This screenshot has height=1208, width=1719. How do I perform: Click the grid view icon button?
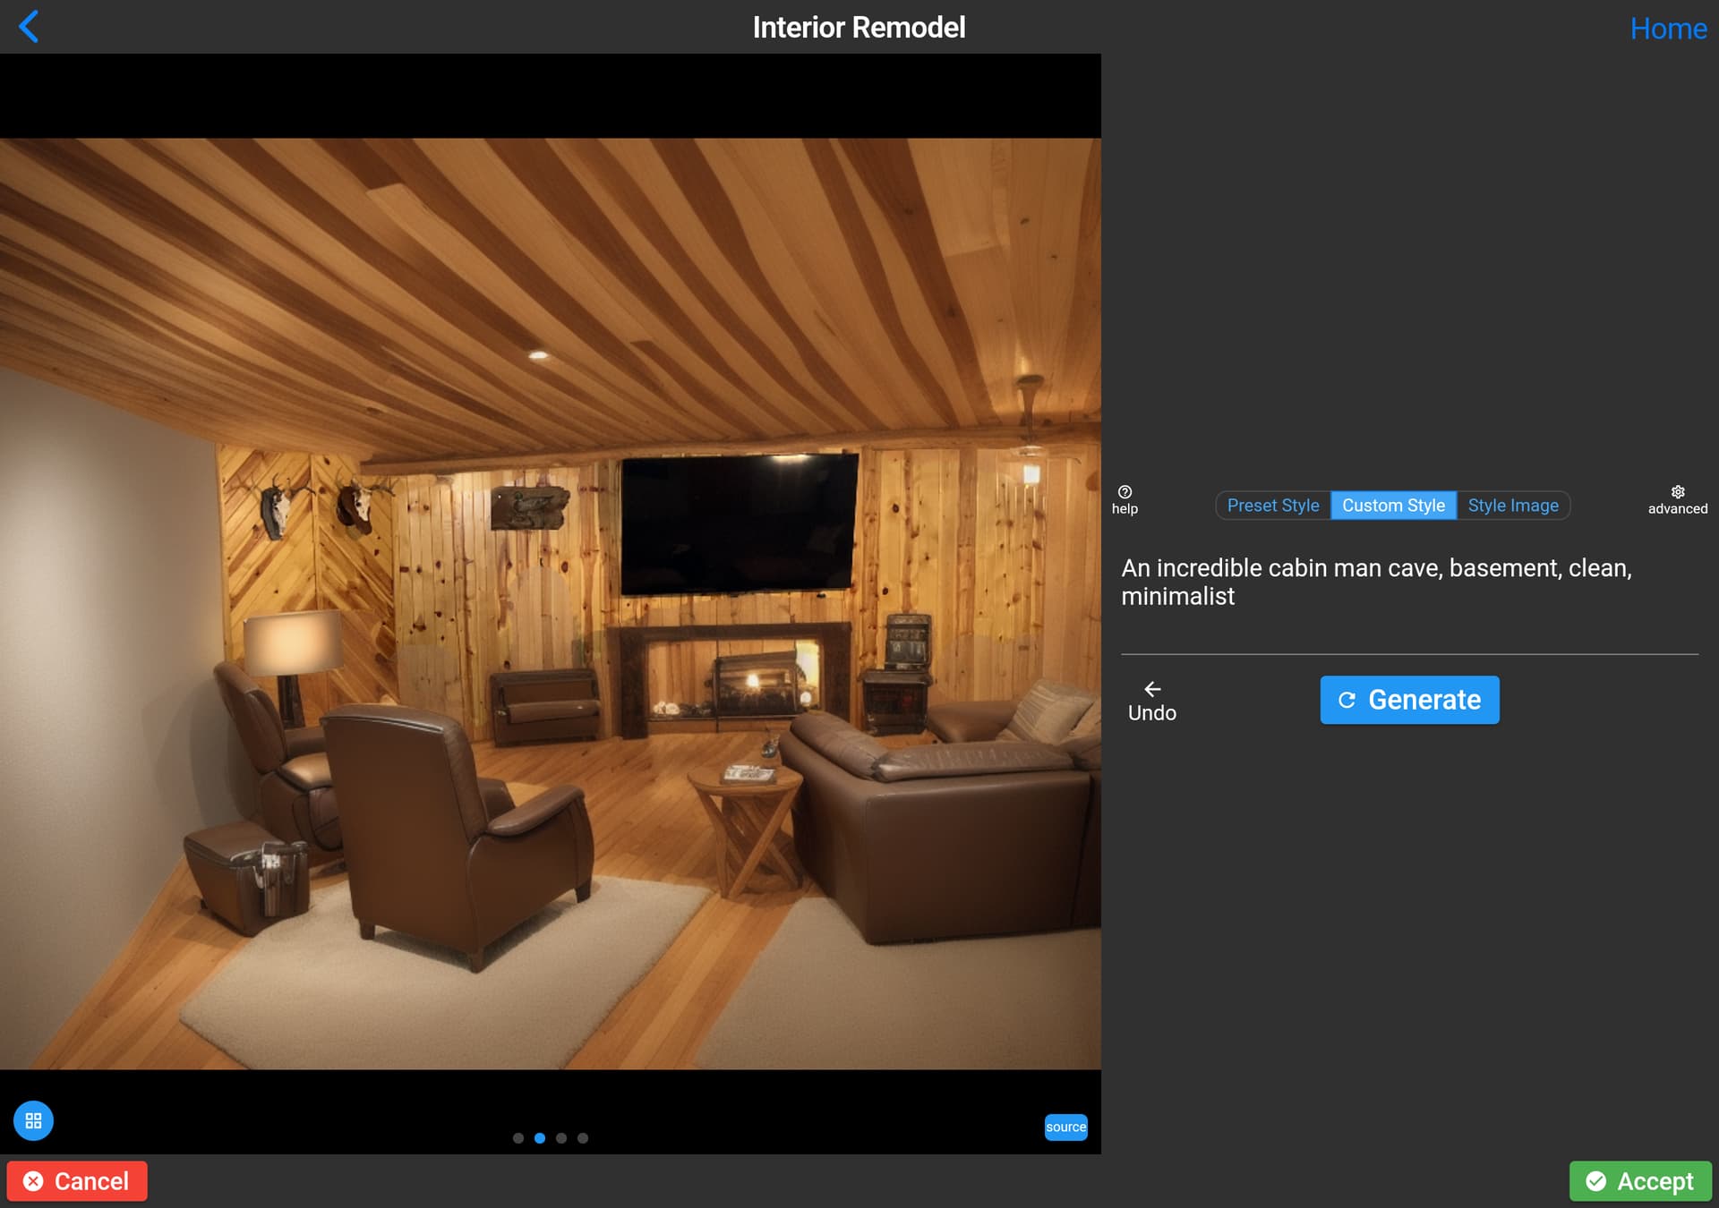pyautogui.click(x=33, y=1120)
